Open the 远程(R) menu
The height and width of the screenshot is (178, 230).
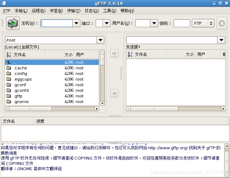pyautogui.click(x=38, y=11)
